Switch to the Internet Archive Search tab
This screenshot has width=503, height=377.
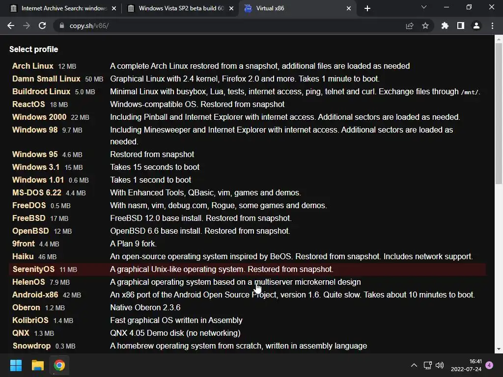tap(62, 8)
